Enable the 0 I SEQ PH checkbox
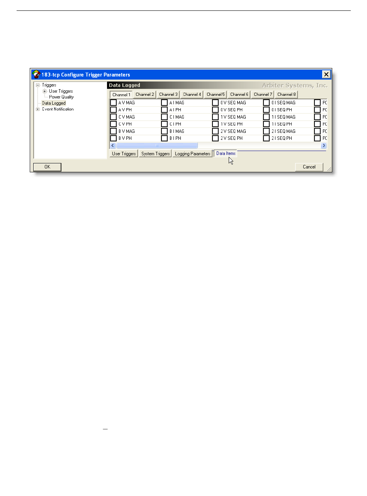The width and height of the screenshot is (367, 496). click(x=267, y=110)
